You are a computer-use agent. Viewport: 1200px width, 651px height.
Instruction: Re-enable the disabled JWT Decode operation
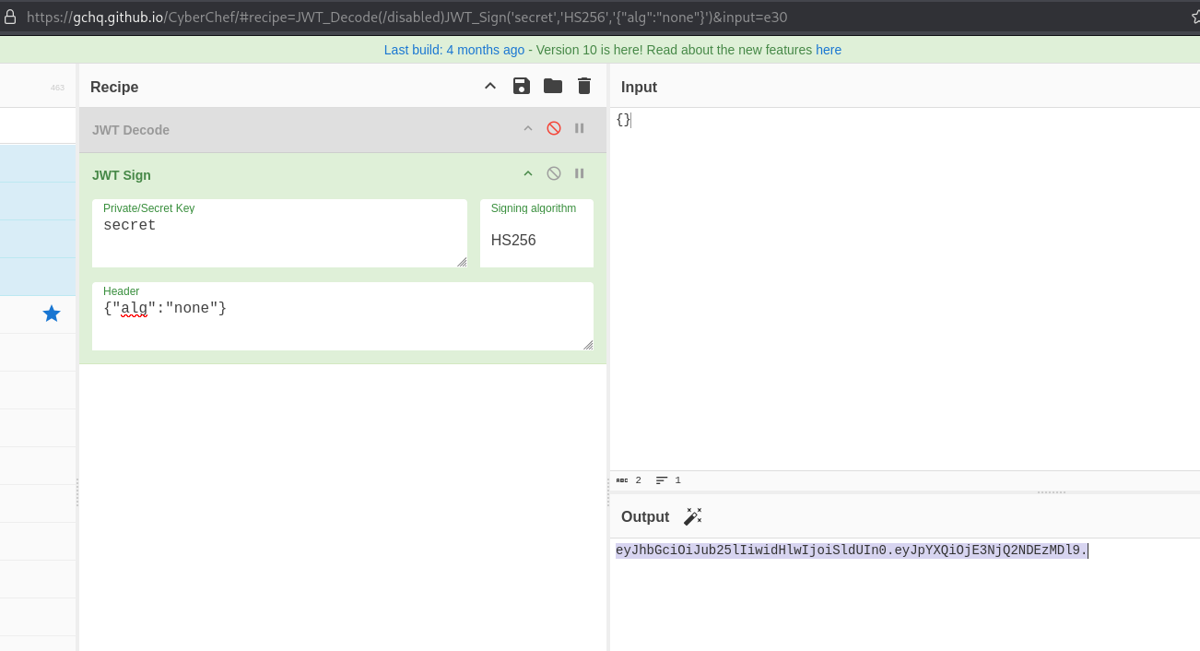(x=554, y=128)
